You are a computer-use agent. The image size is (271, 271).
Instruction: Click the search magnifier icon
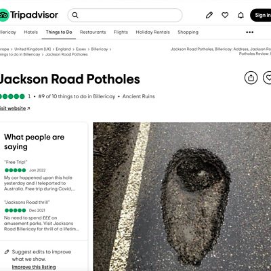pyautogui.click(x=75, y=15)
